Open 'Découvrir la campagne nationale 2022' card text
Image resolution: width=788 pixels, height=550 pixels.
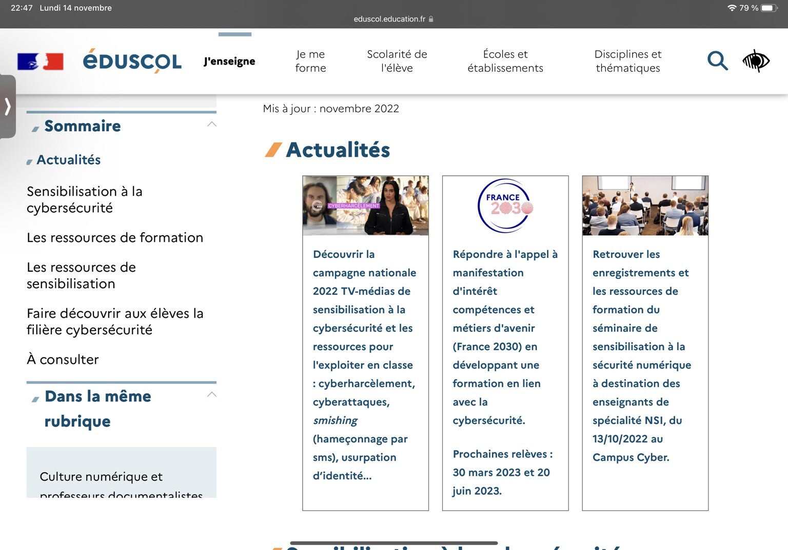(364, 365)
